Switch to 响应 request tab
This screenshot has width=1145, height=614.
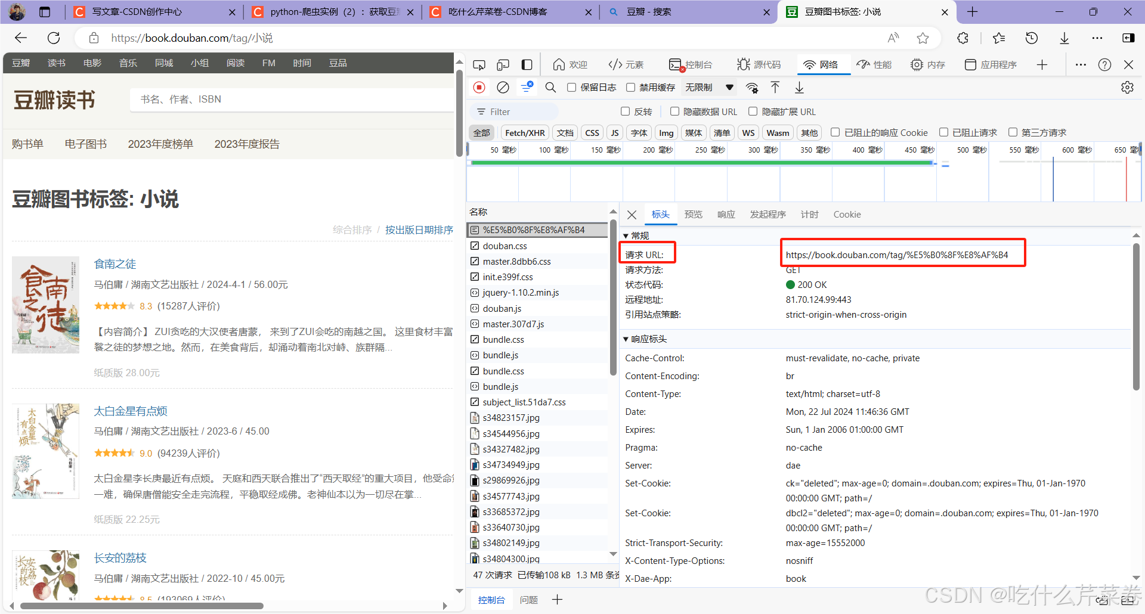(x=726, y=215)
